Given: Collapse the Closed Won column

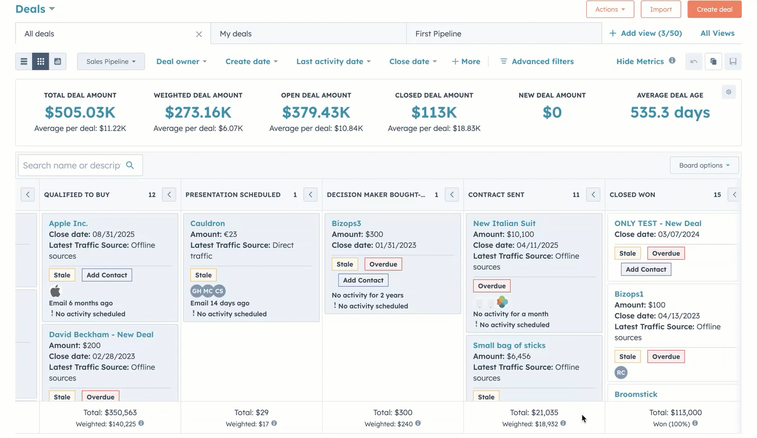Looking at the screenshot, I should coord(734,195).
